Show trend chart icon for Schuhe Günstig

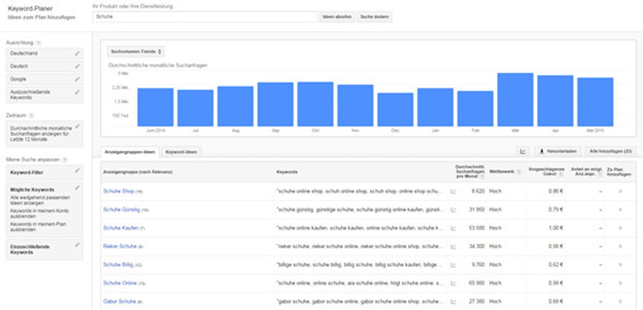(453, 210)
